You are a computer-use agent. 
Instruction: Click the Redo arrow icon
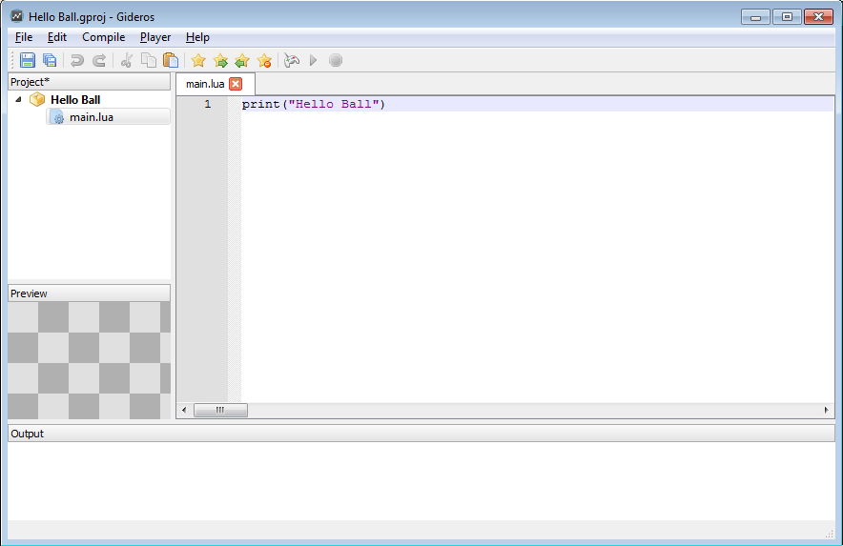[x=99, y=60]
